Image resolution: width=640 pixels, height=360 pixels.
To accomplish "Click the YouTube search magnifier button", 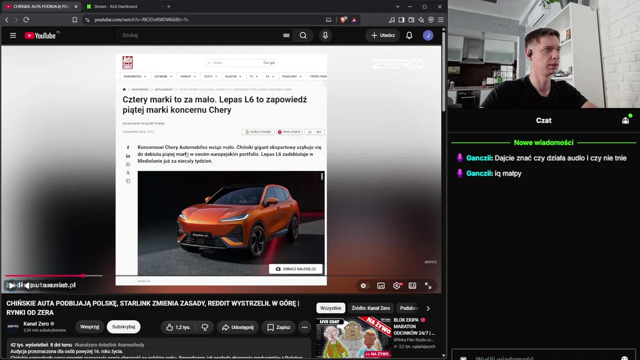I will 303,35.
